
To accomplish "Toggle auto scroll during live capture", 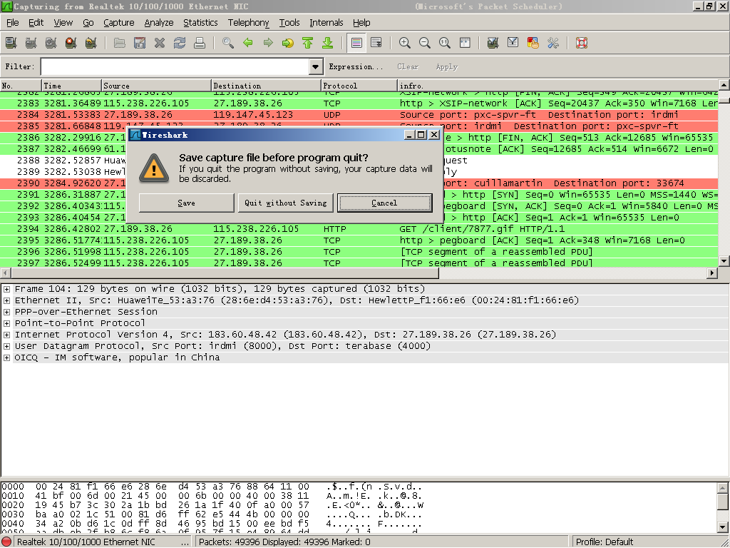I will [x=376, y=43].
